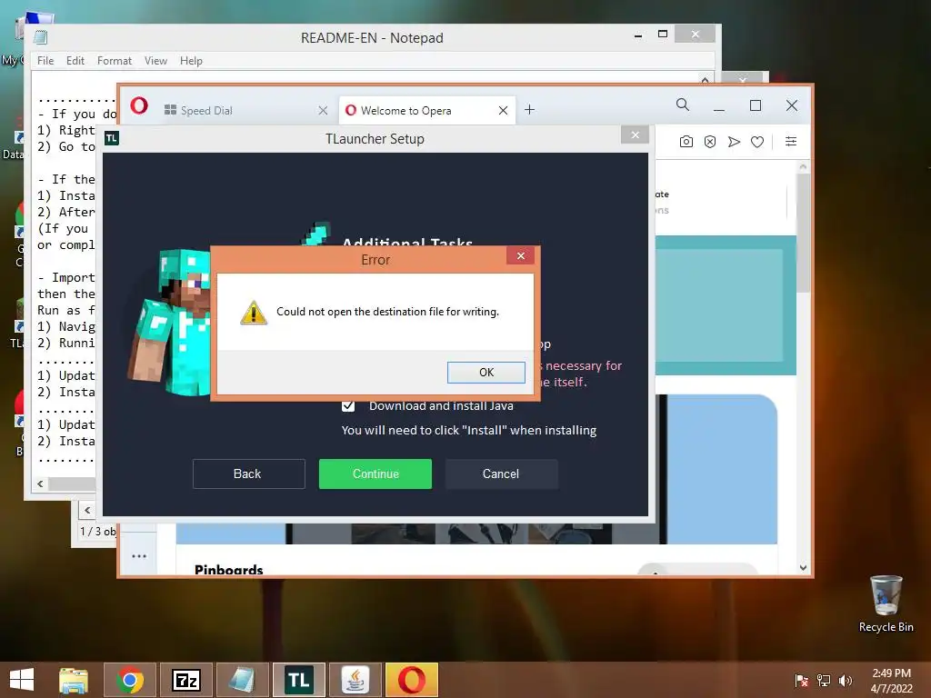This screenshot has width=931, height=698.
Task: Close TLauncher Setup window
Action: 635,135
